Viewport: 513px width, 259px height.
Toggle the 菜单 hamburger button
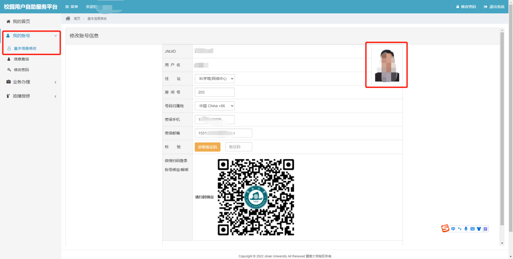72,7
